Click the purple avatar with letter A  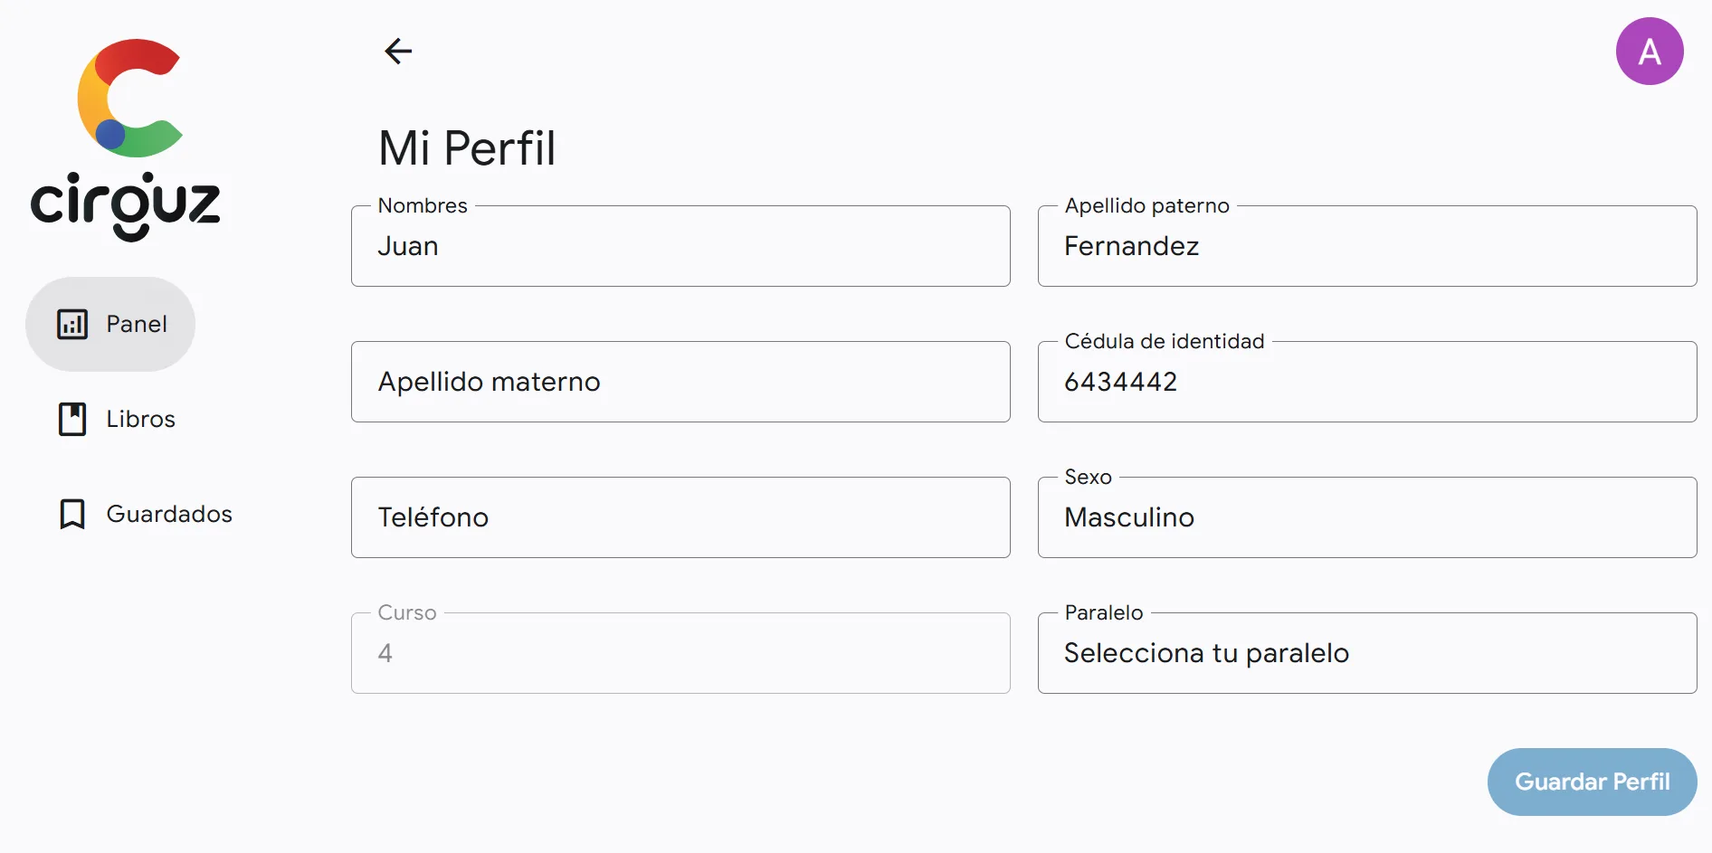tap(1649, 52)
